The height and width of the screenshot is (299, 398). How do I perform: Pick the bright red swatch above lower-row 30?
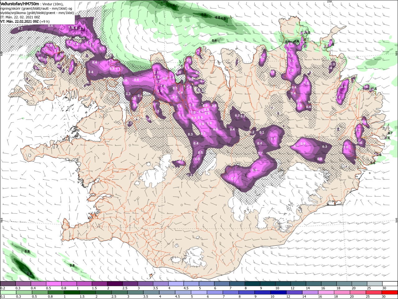point(390,292)
